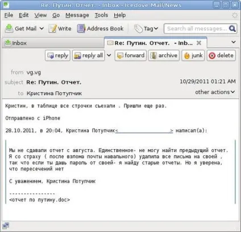Open the other actions dropdown

point(215,92)
